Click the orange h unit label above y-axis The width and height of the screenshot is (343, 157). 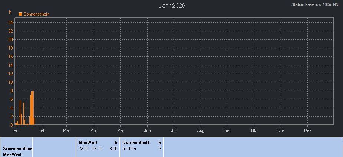pyautogui.click(x=10, y=12)
